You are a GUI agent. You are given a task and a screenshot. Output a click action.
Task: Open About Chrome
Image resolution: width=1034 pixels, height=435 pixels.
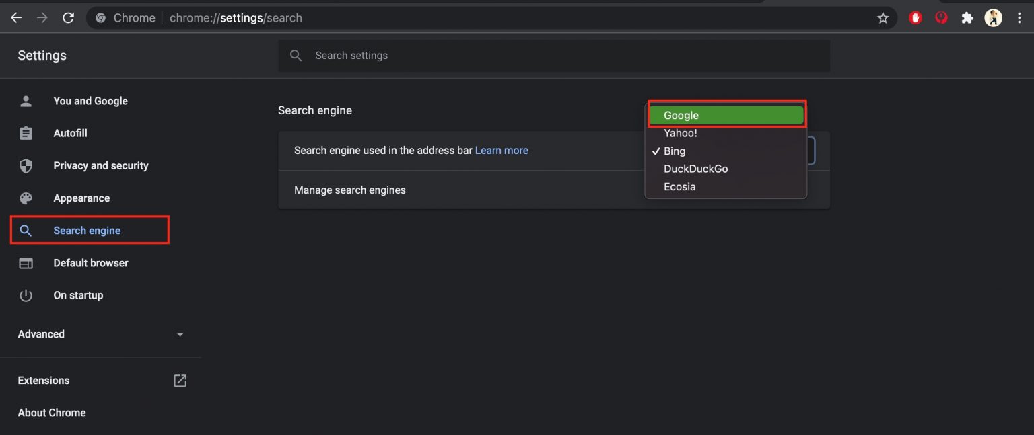pyautogui.click(x=52, y=412)
